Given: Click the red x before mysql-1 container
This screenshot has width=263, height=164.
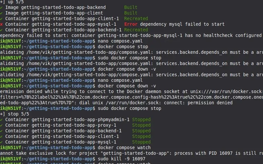Looking at the screenshot, I should pos(1,24).
